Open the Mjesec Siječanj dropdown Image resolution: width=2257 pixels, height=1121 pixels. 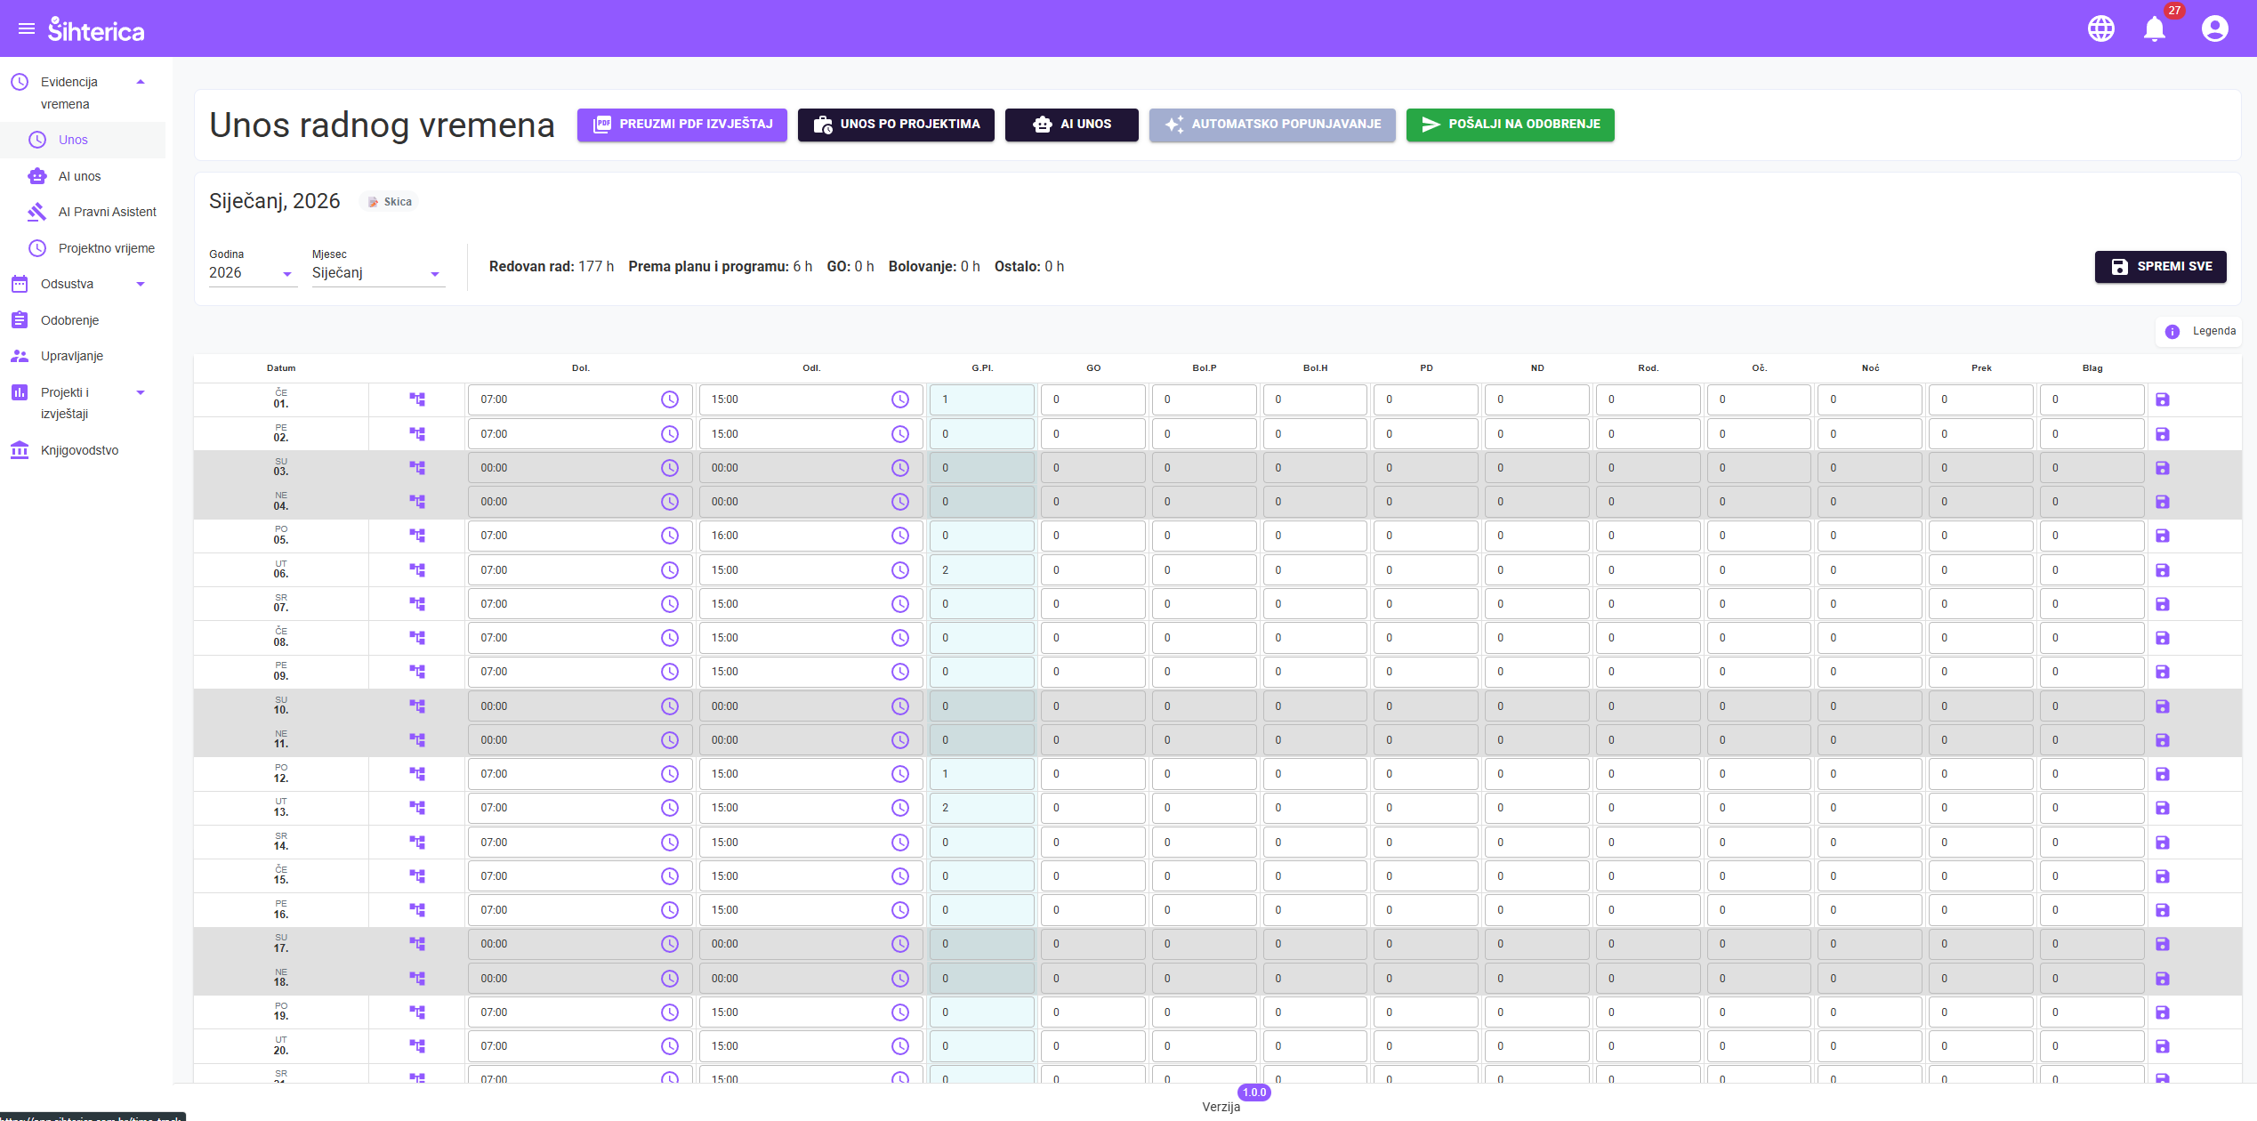pos(376,273)
